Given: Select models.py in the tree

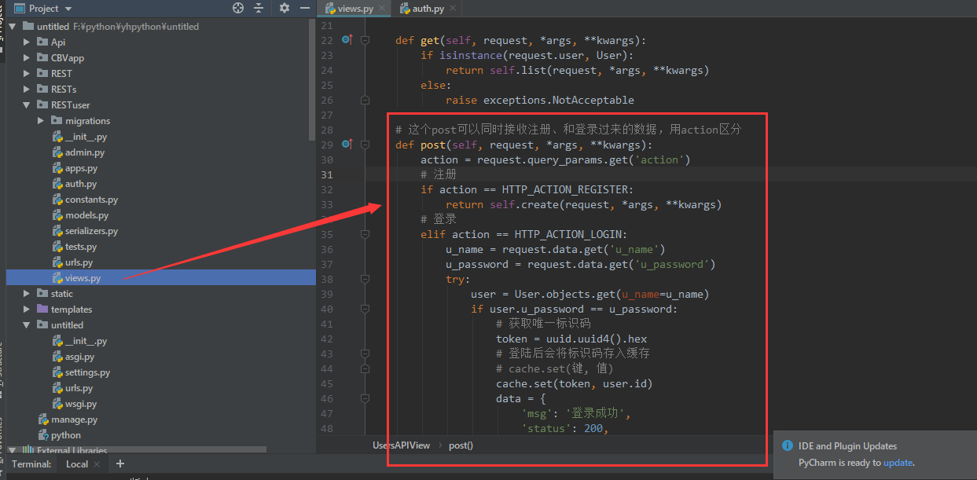Looking at the screenshot, I should click(x=86, y=215).
